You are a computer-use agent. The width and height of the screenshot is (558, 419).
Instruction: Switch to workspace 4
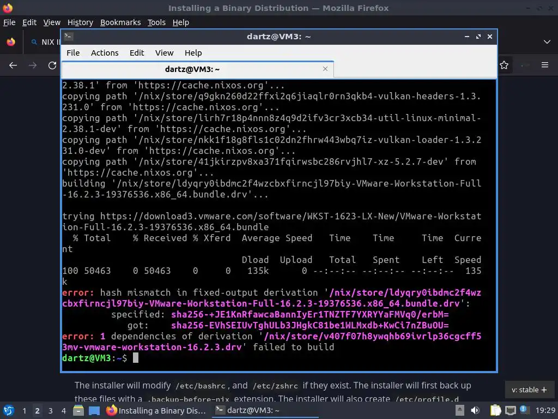click(x=63, y=411)
